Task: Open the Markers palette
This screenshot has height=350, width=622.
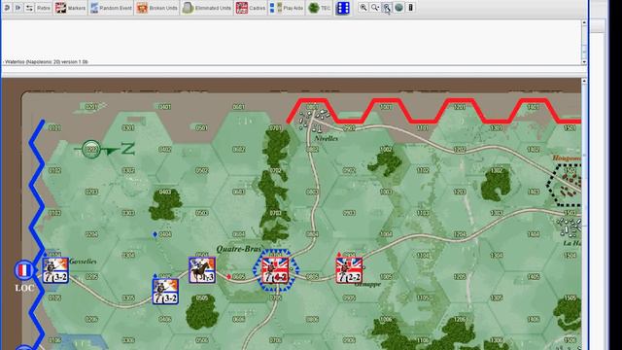Action: 71,8
